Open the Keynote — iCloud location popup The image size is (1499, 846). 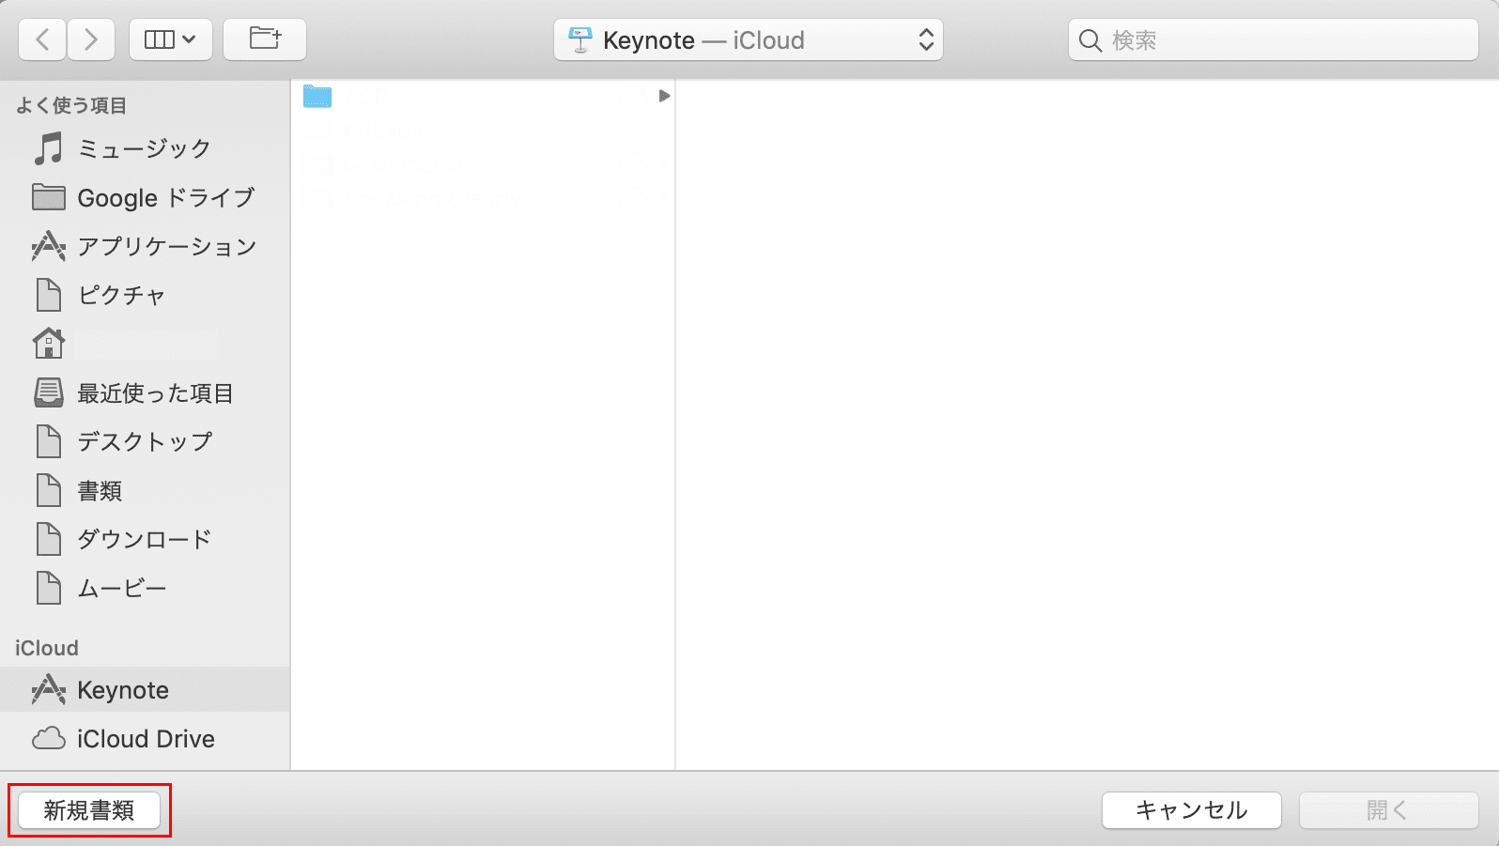[x=749, y=40]
